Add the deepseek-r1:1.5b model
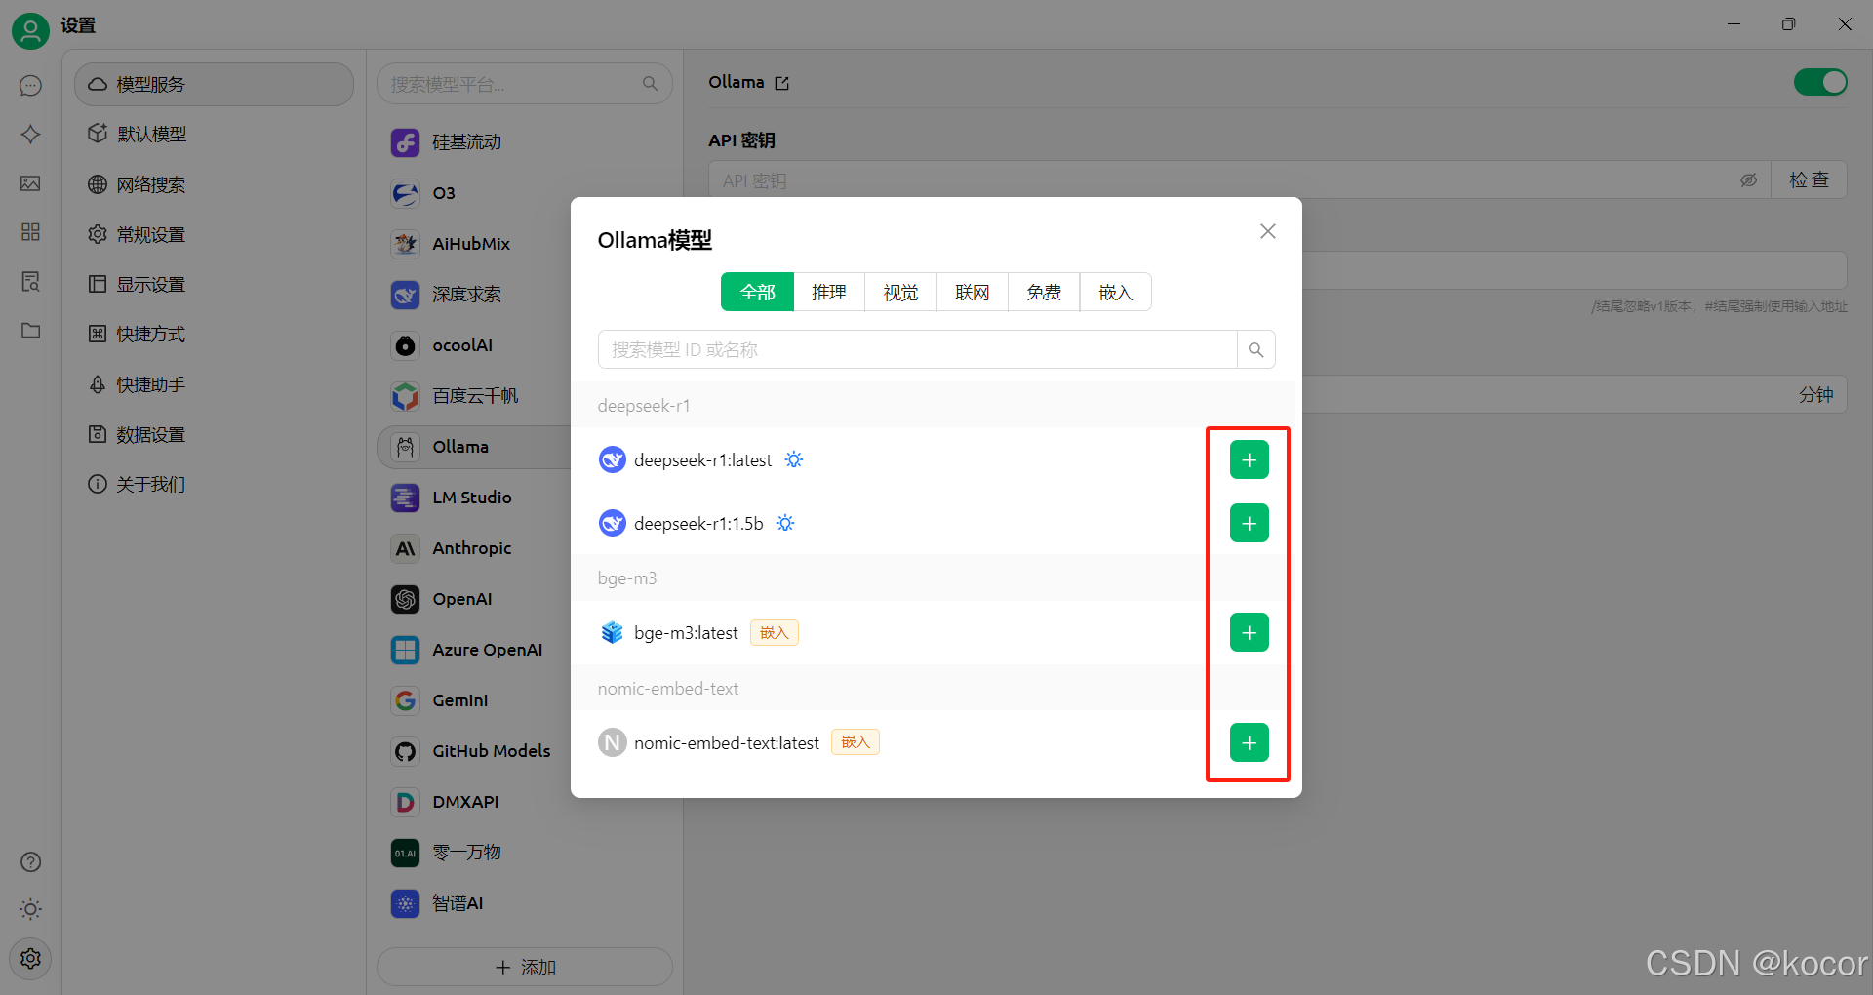The width and height of the screenshot is (1873, 995). [x=1249, y=523]
